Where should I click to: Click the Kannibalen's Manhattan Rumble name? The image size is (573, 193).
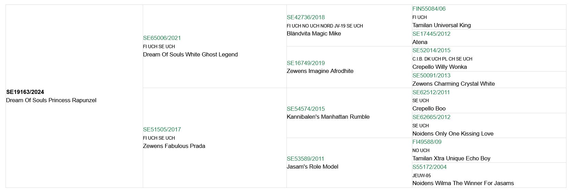[x=328, y=117]
